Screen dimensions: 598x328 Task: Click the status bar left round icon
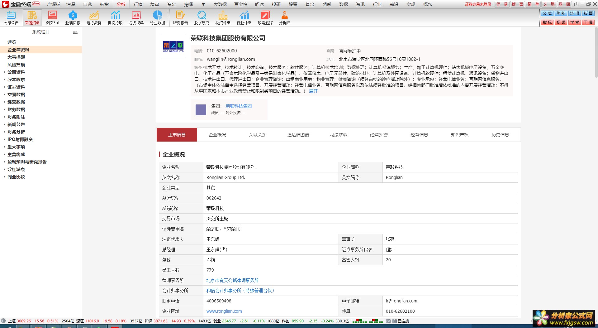3,321
